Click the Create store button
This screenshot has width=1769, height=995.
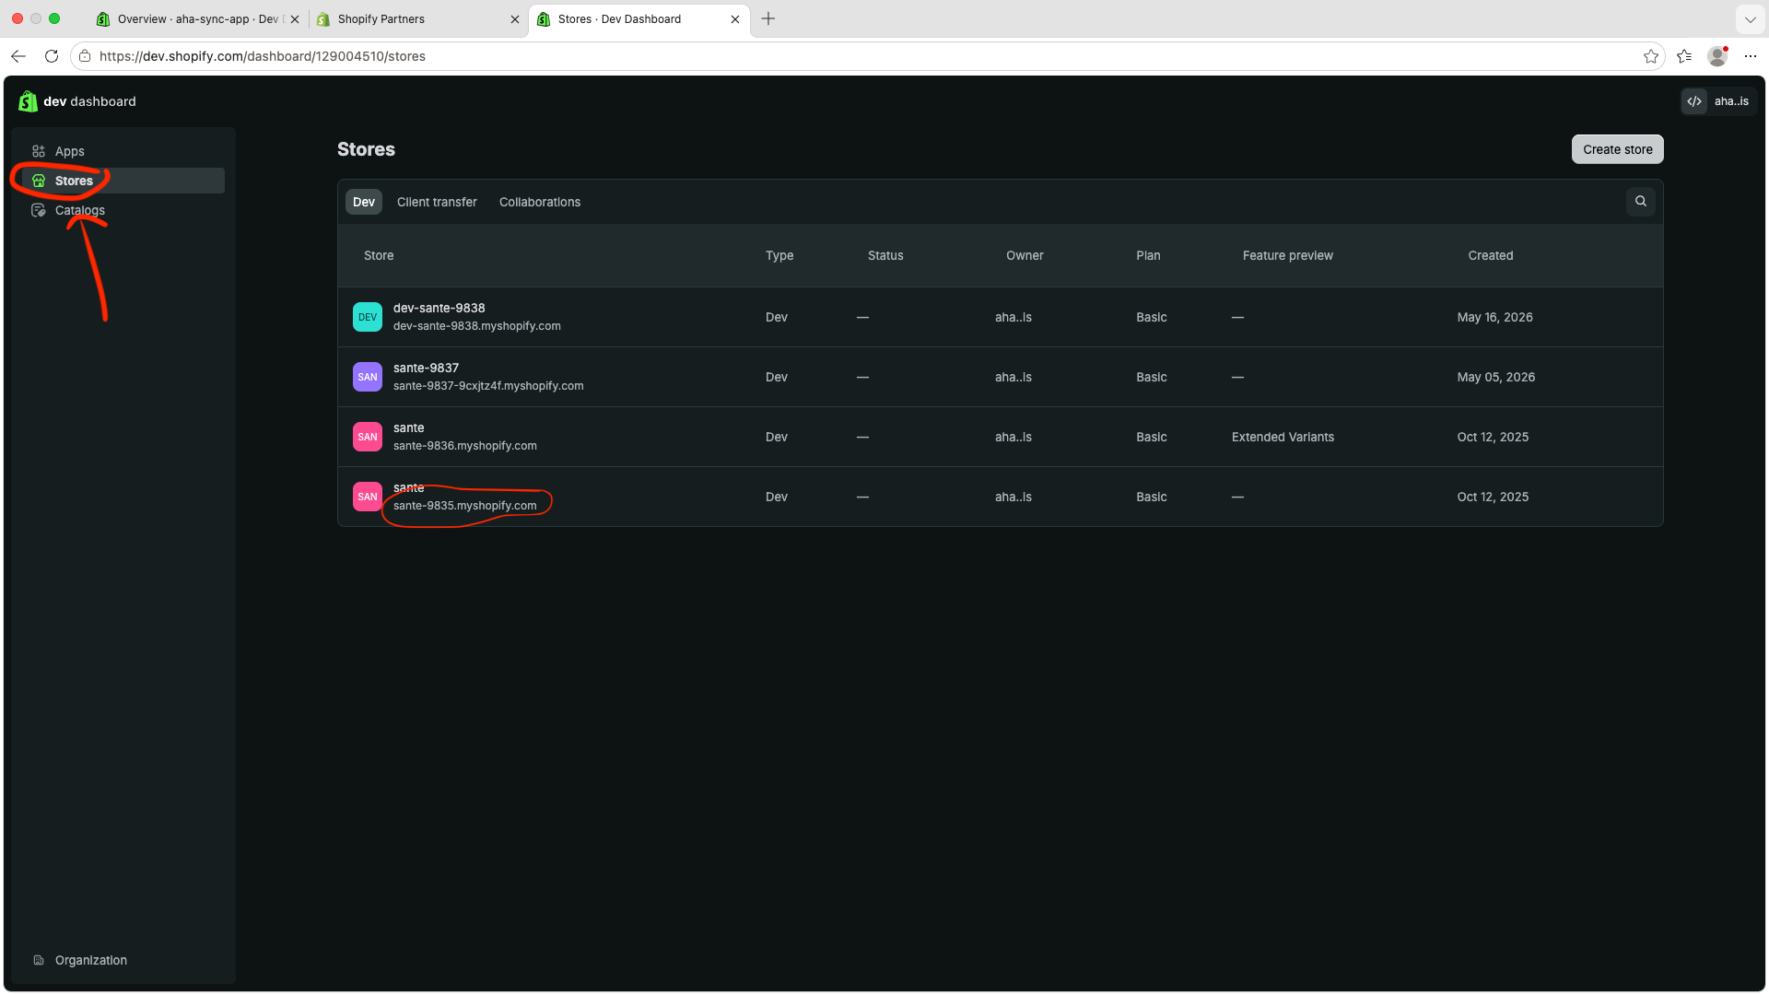point(1617,149)
